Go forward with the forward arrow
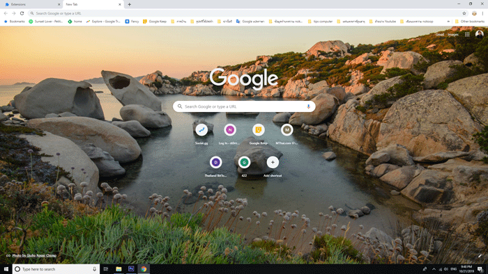 point(14,13)
